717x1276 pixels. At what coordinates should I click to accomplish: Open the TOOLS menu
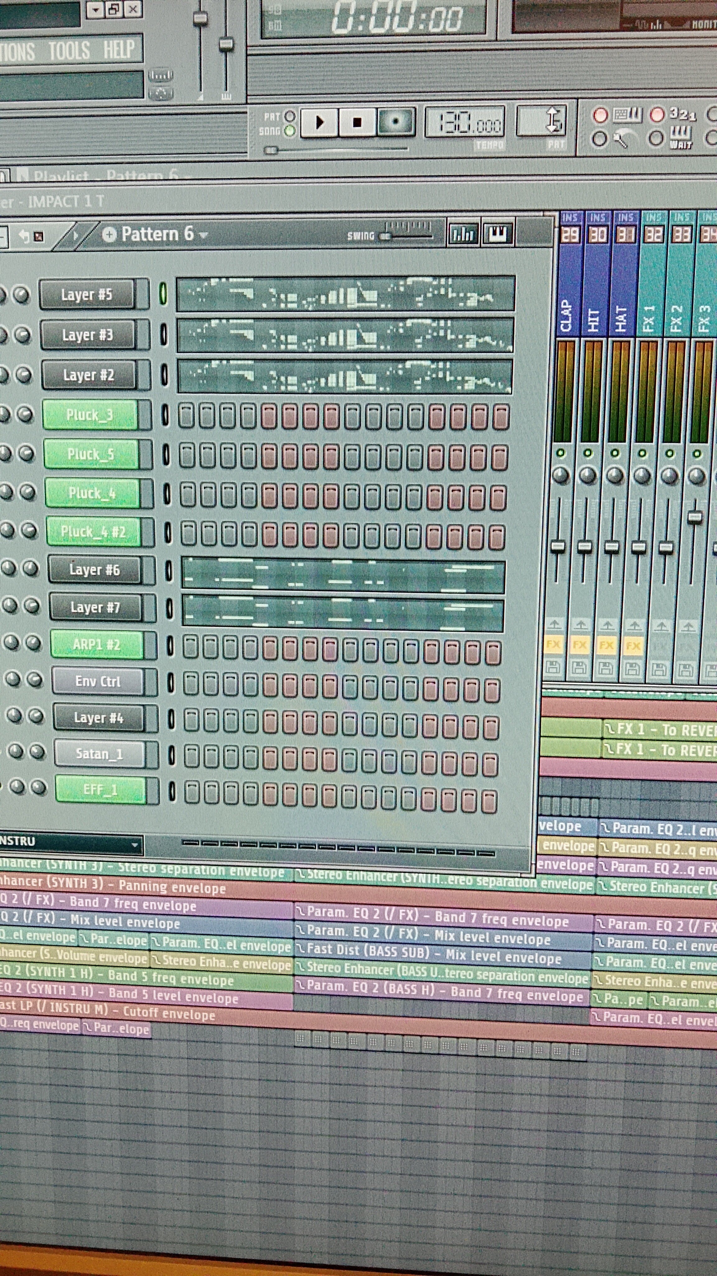[69, 50]
